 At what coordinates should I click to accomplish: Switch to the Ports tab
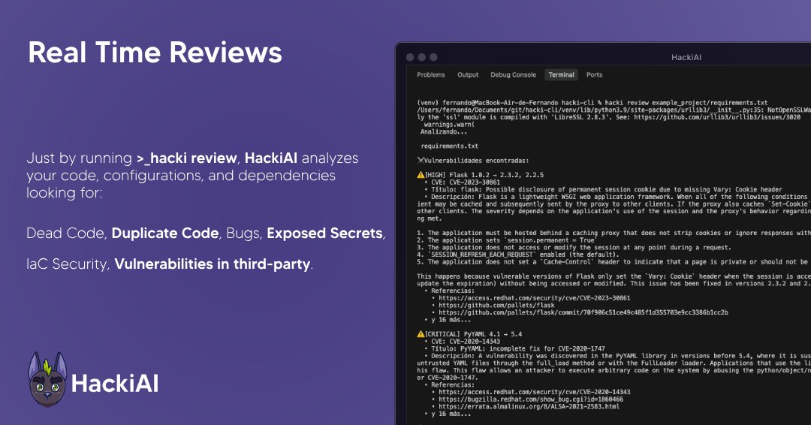click(x=594, y=75)
